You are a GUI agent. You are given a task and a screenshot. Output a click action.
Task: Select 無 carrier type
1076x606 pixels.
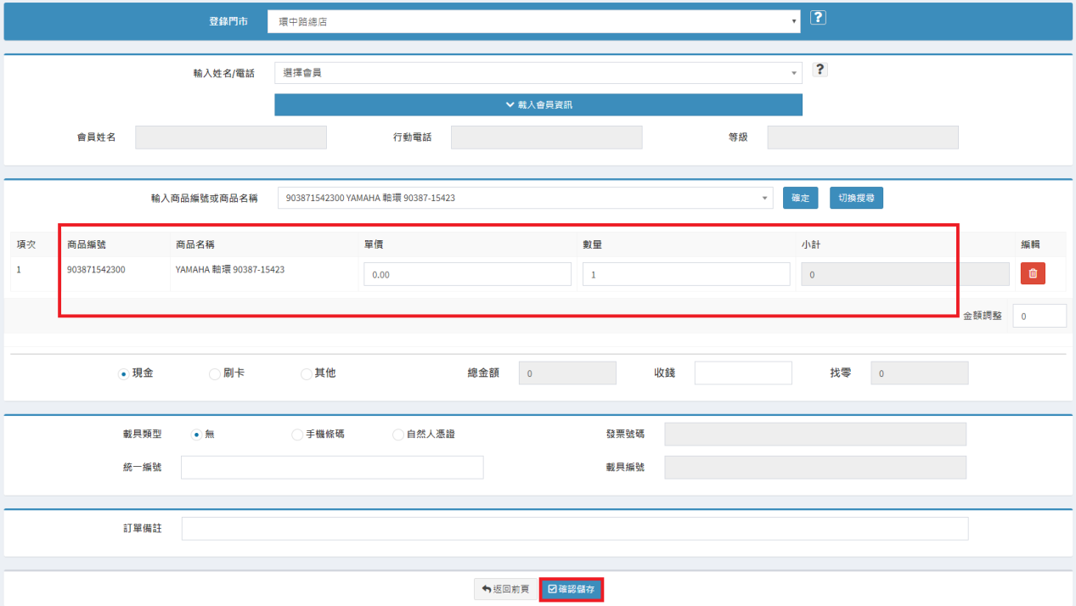pos(197,435)
